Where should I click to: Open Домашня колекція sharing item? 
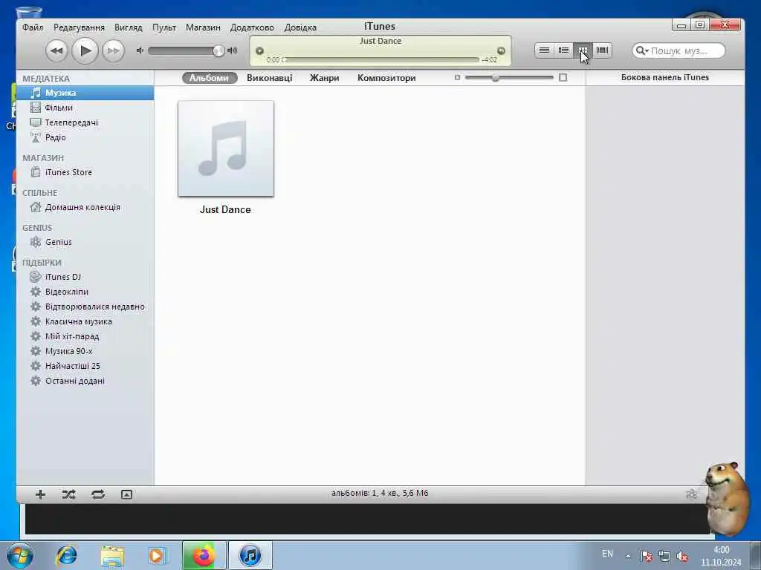85,207
